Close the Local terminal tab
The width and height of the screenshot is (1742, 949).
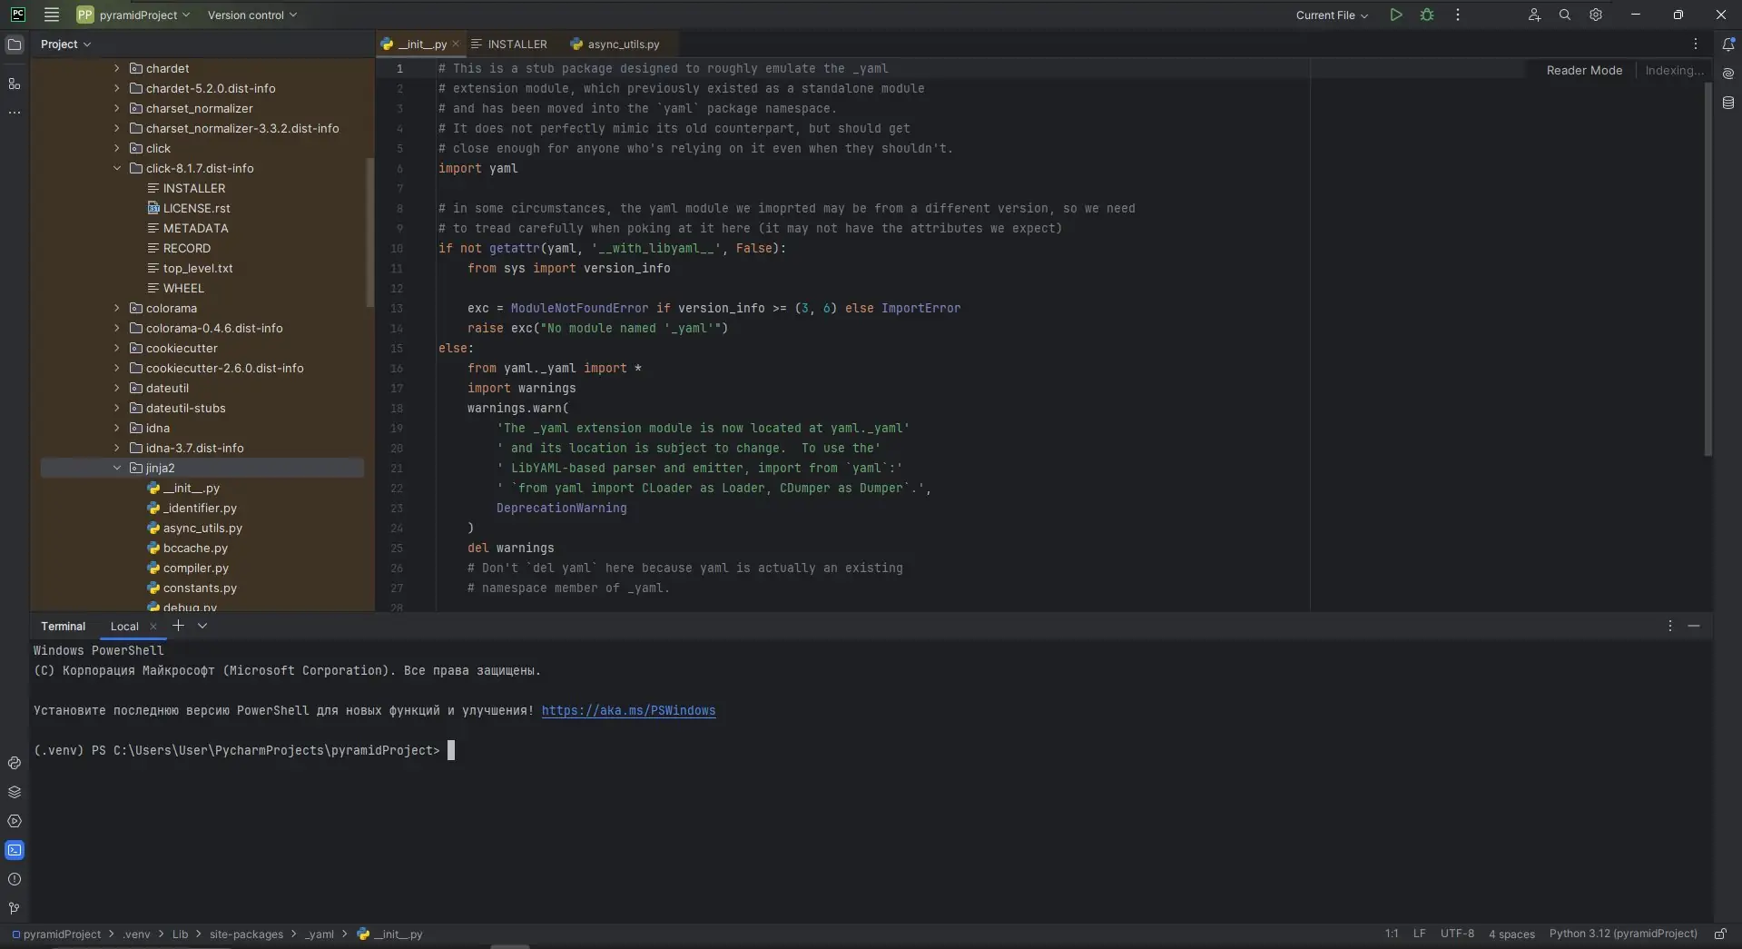[x=153, y=626]
